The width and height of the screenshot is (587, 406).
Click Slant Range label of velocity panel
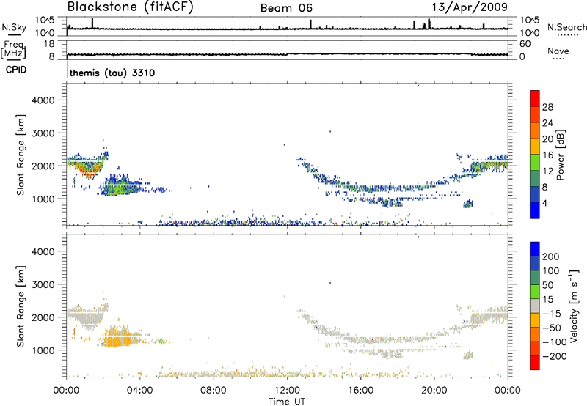point(21,306)
